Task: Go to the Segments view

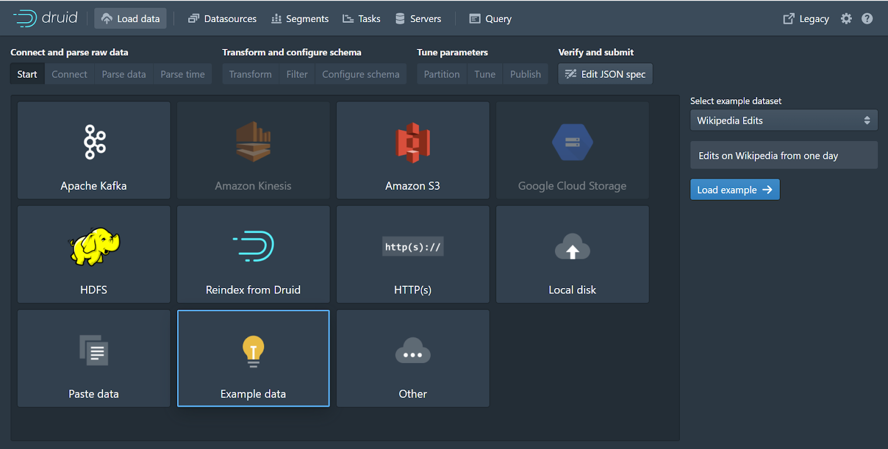Action: click(x=300, y=19)
